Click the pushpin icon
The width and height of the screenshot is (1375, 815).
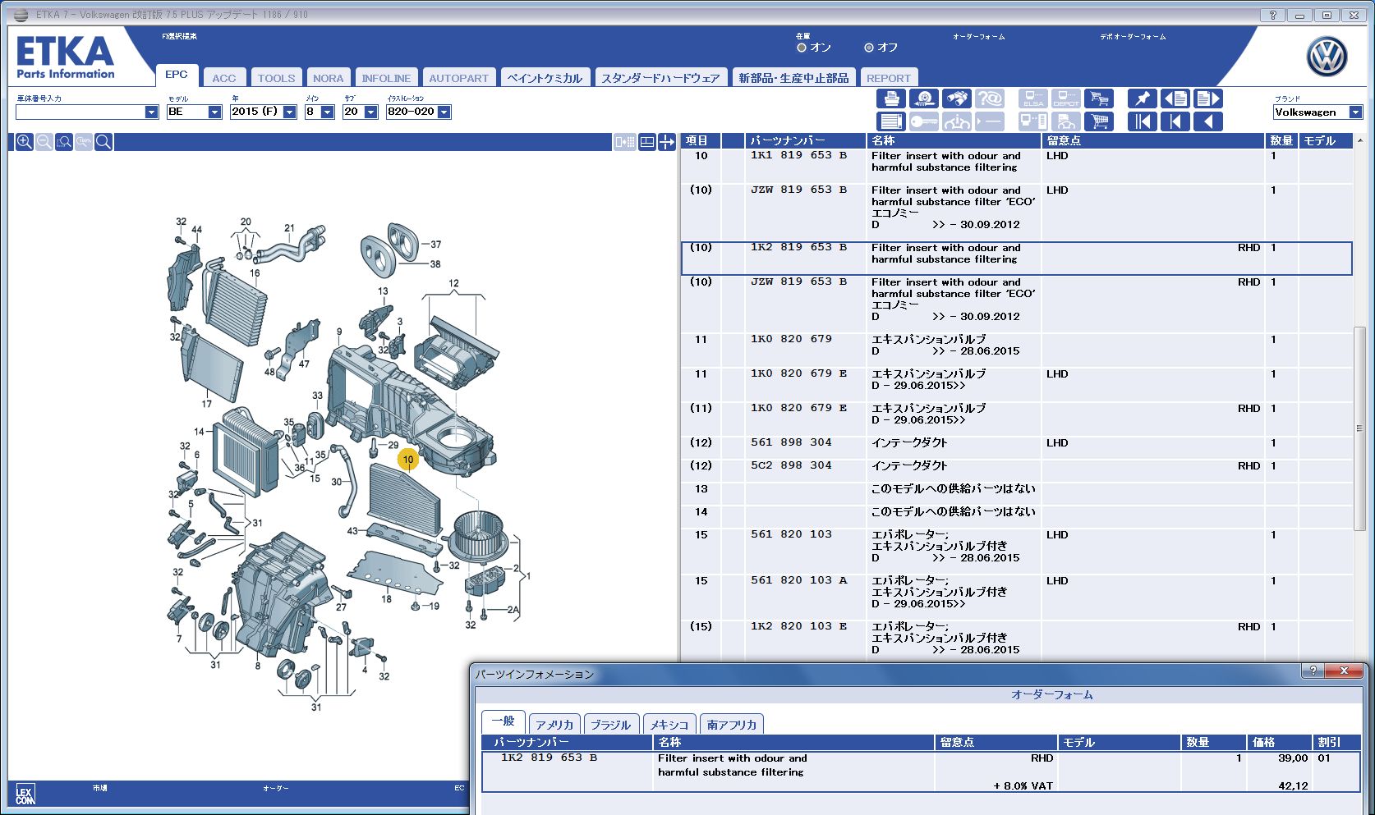[1142, 98]
